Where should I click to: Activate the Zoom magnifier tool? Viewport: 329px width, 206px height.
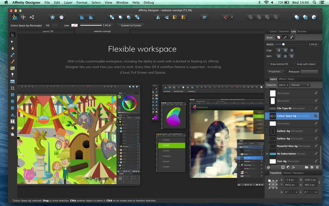point(12,135)
